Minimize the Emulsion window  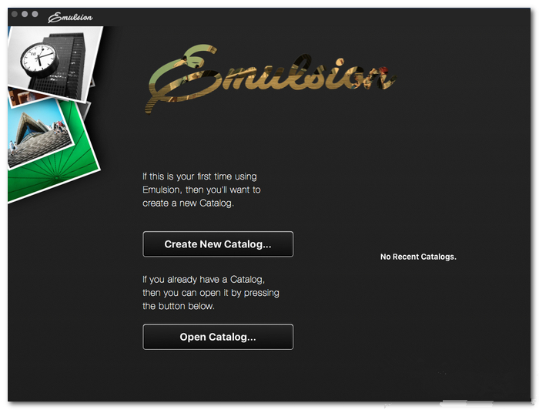pos(25,14)
